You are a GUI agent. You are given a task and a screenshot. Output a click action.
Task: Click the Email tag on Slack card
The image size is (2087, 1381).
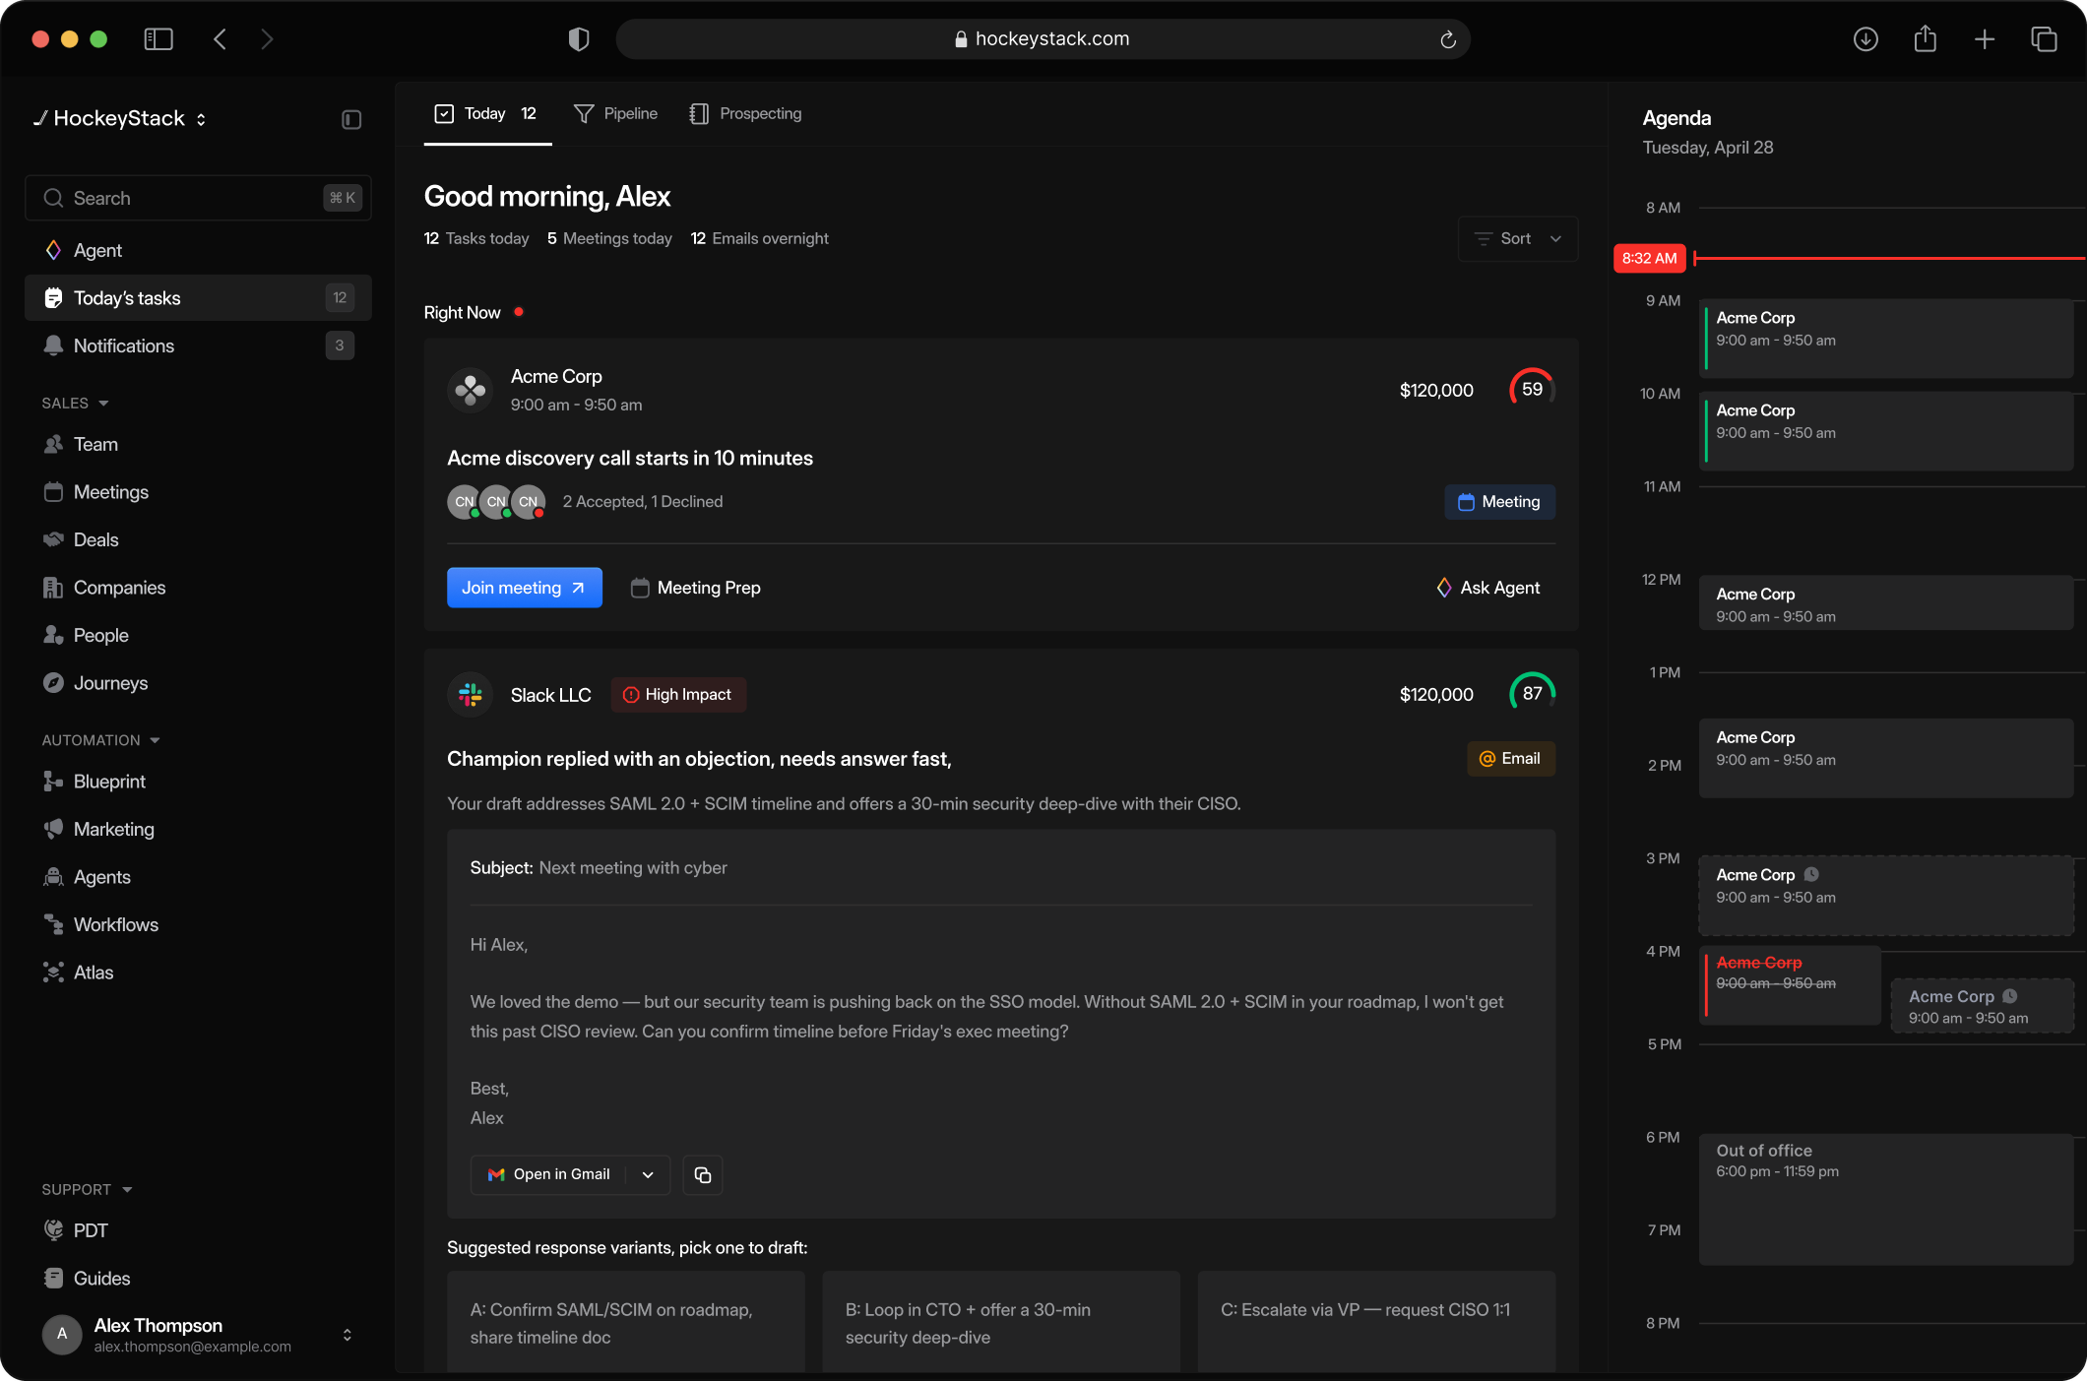point(1511,759)
